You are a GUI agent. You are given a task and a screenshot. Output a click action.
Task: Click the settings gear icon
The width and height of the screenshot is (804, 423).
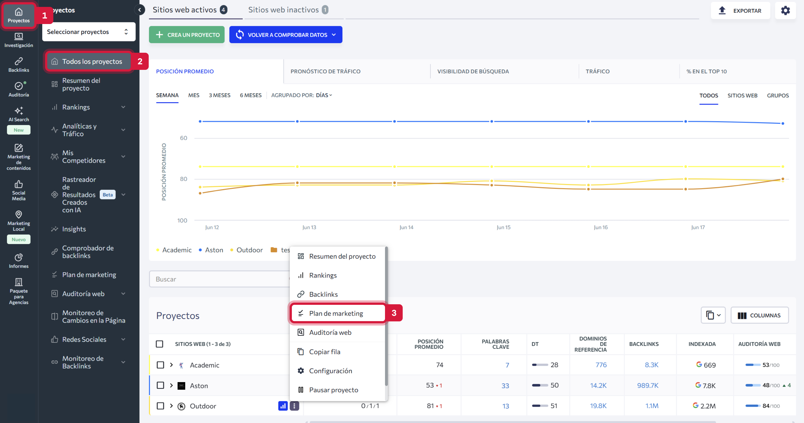coord(785,10)
